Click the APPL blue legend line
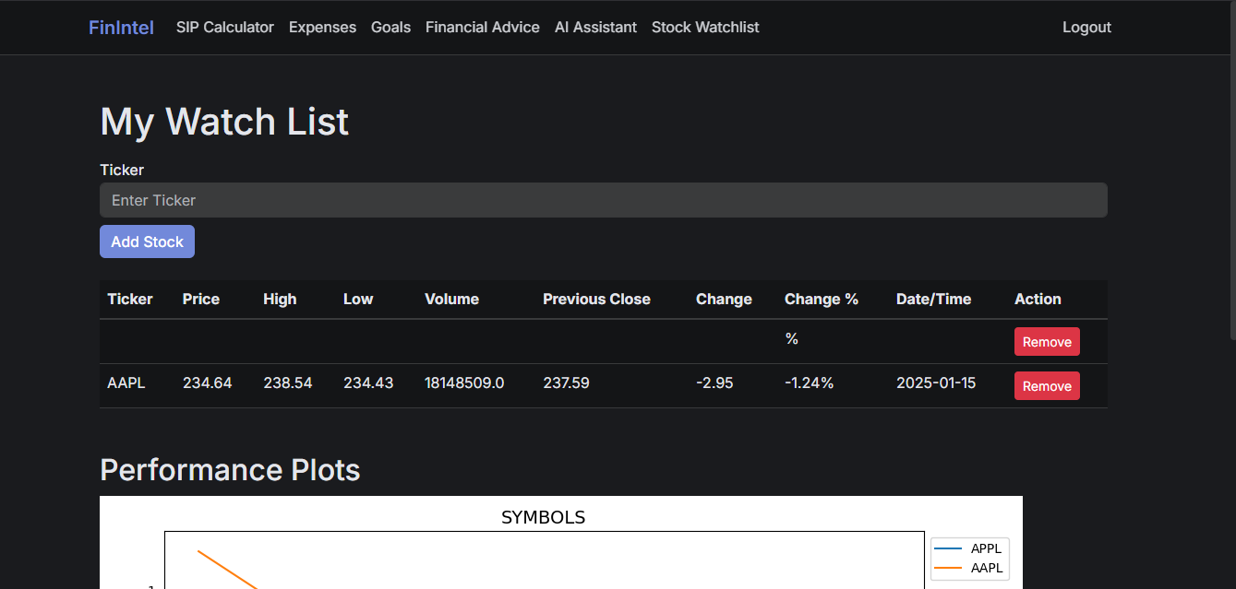The height and width of the screenshot is (589, 1236). (x=949, y=548)
